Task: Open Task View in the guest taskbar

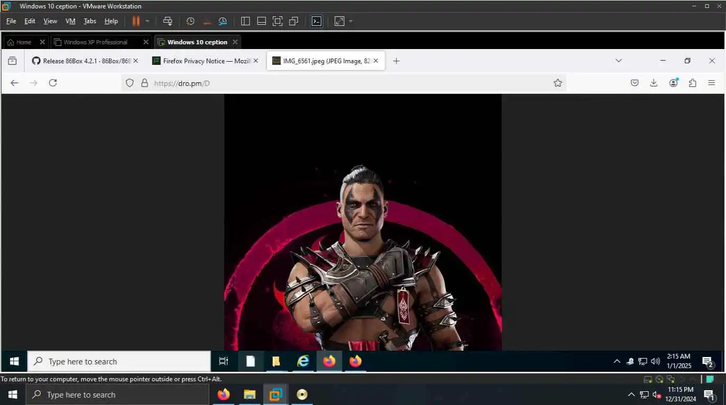Action: pyautogui.click(x=224, y=361)
